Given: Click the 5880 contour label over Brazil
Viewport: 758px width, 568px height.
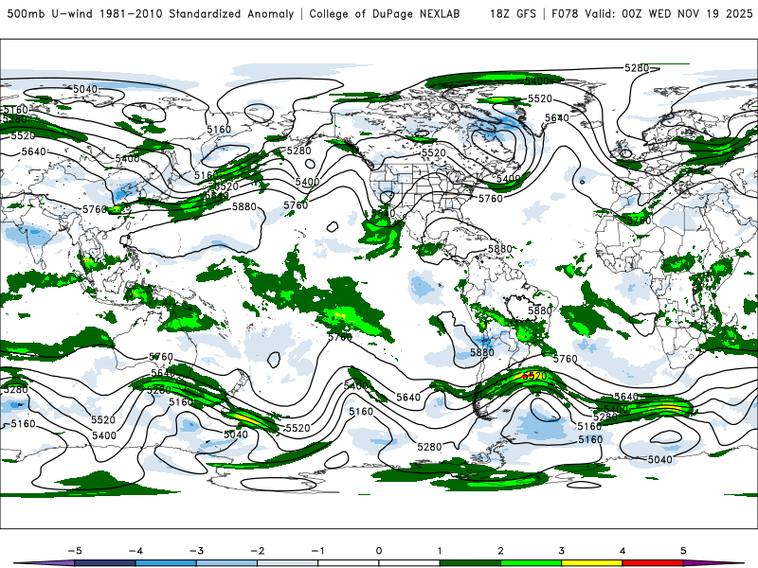Looking at the screenshot, I should point(540,311).
